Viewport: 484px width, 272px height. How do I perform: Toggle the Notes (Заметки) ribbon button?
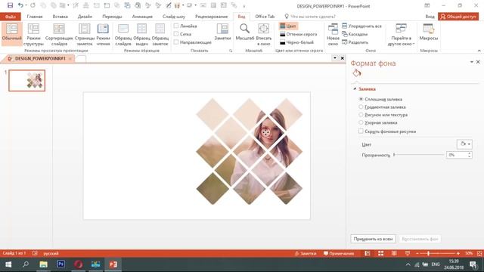click(222, 32)
